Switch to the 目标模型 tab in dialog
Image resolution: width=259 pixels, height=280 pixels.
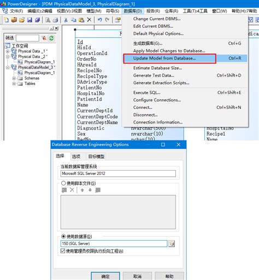tap(96, 156)
